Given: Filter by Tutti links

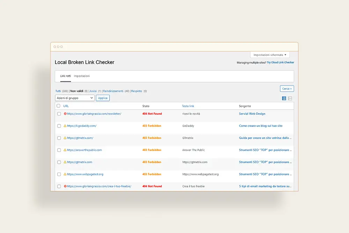Looking at the screenshot, I should coord(58,91).
